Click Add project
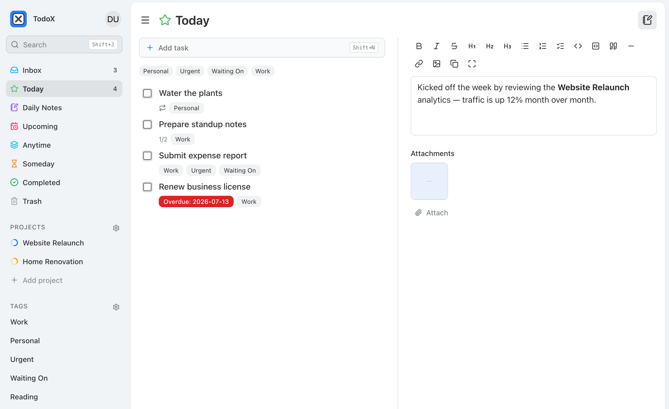Screen dimensions: 669x409 [x=64, y=280]
